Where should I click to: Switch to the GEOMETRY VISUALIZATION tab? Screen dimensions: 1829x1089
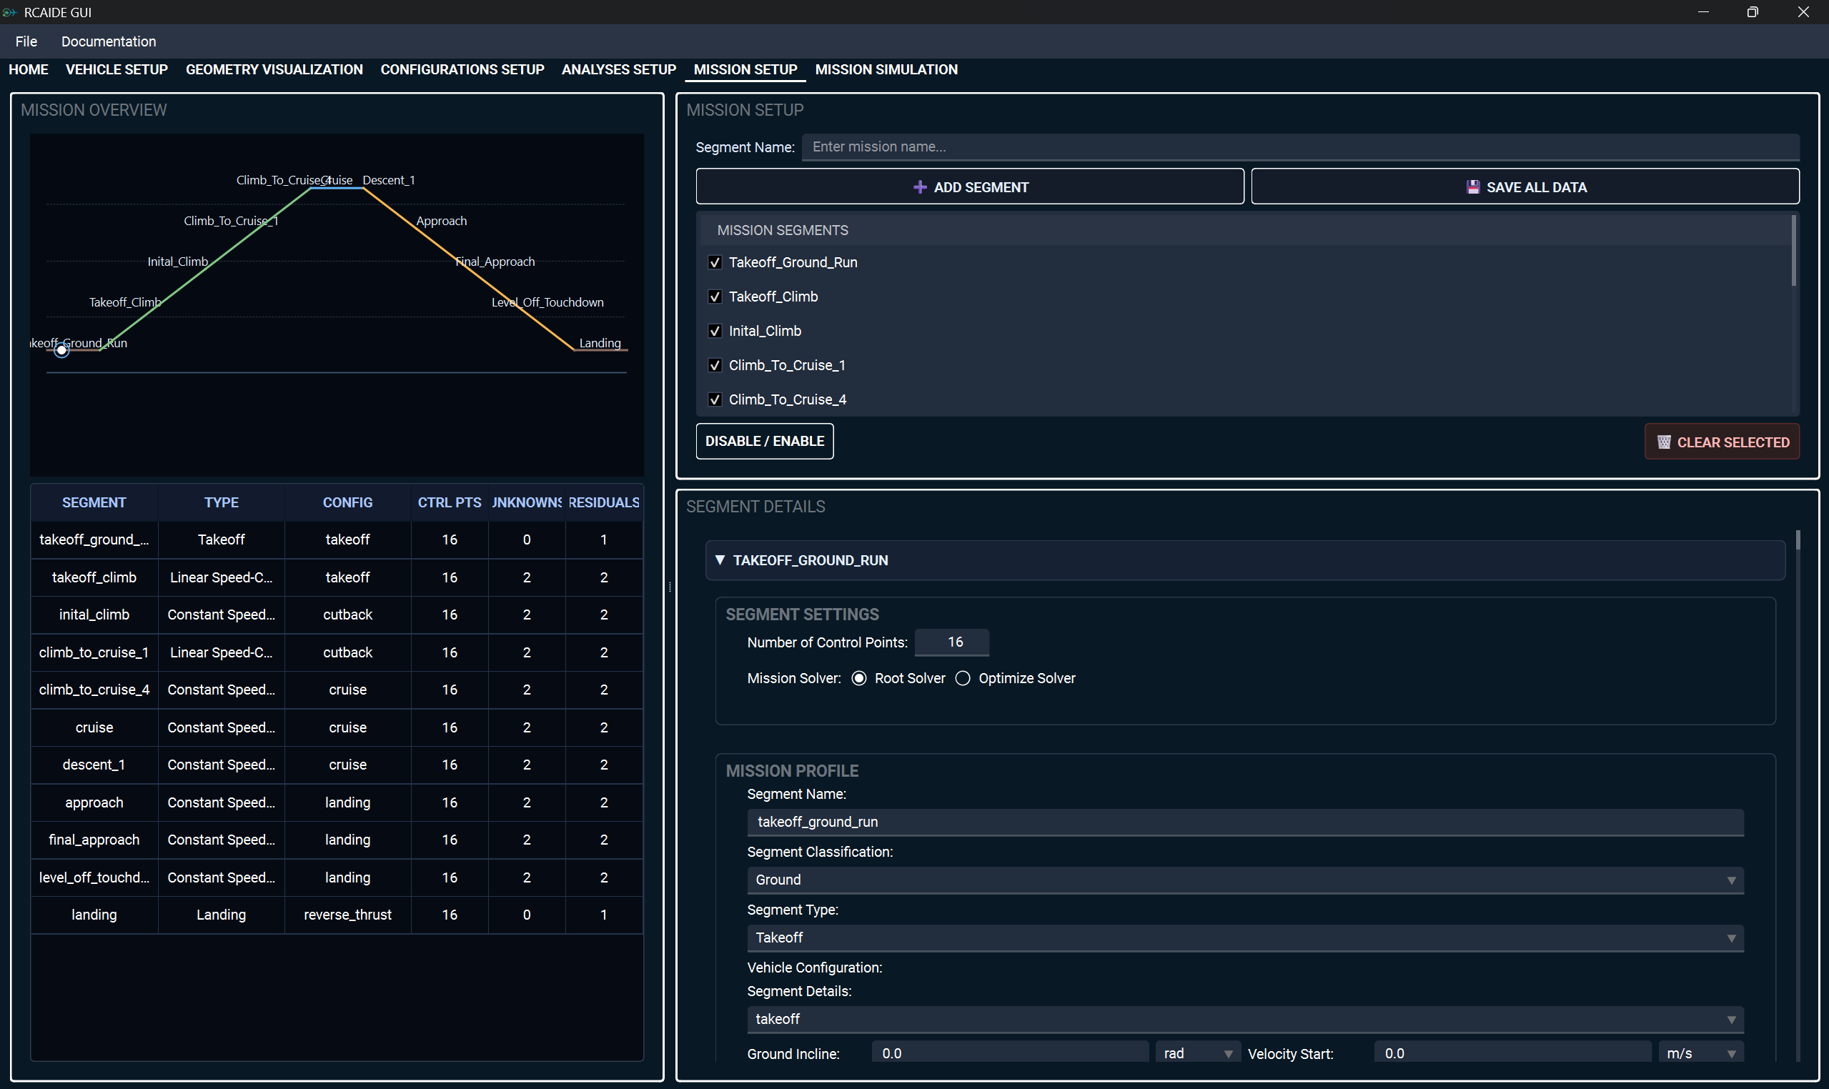click(274, 69)
